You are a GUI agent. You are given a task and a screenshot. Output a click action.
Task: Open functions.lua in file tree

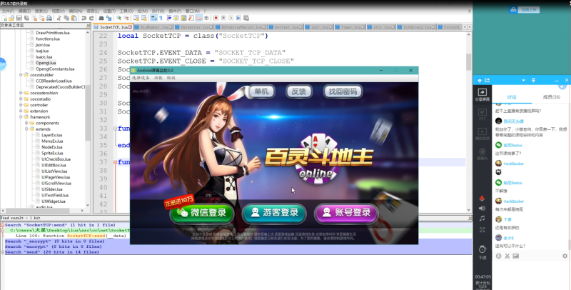point(47,39)
